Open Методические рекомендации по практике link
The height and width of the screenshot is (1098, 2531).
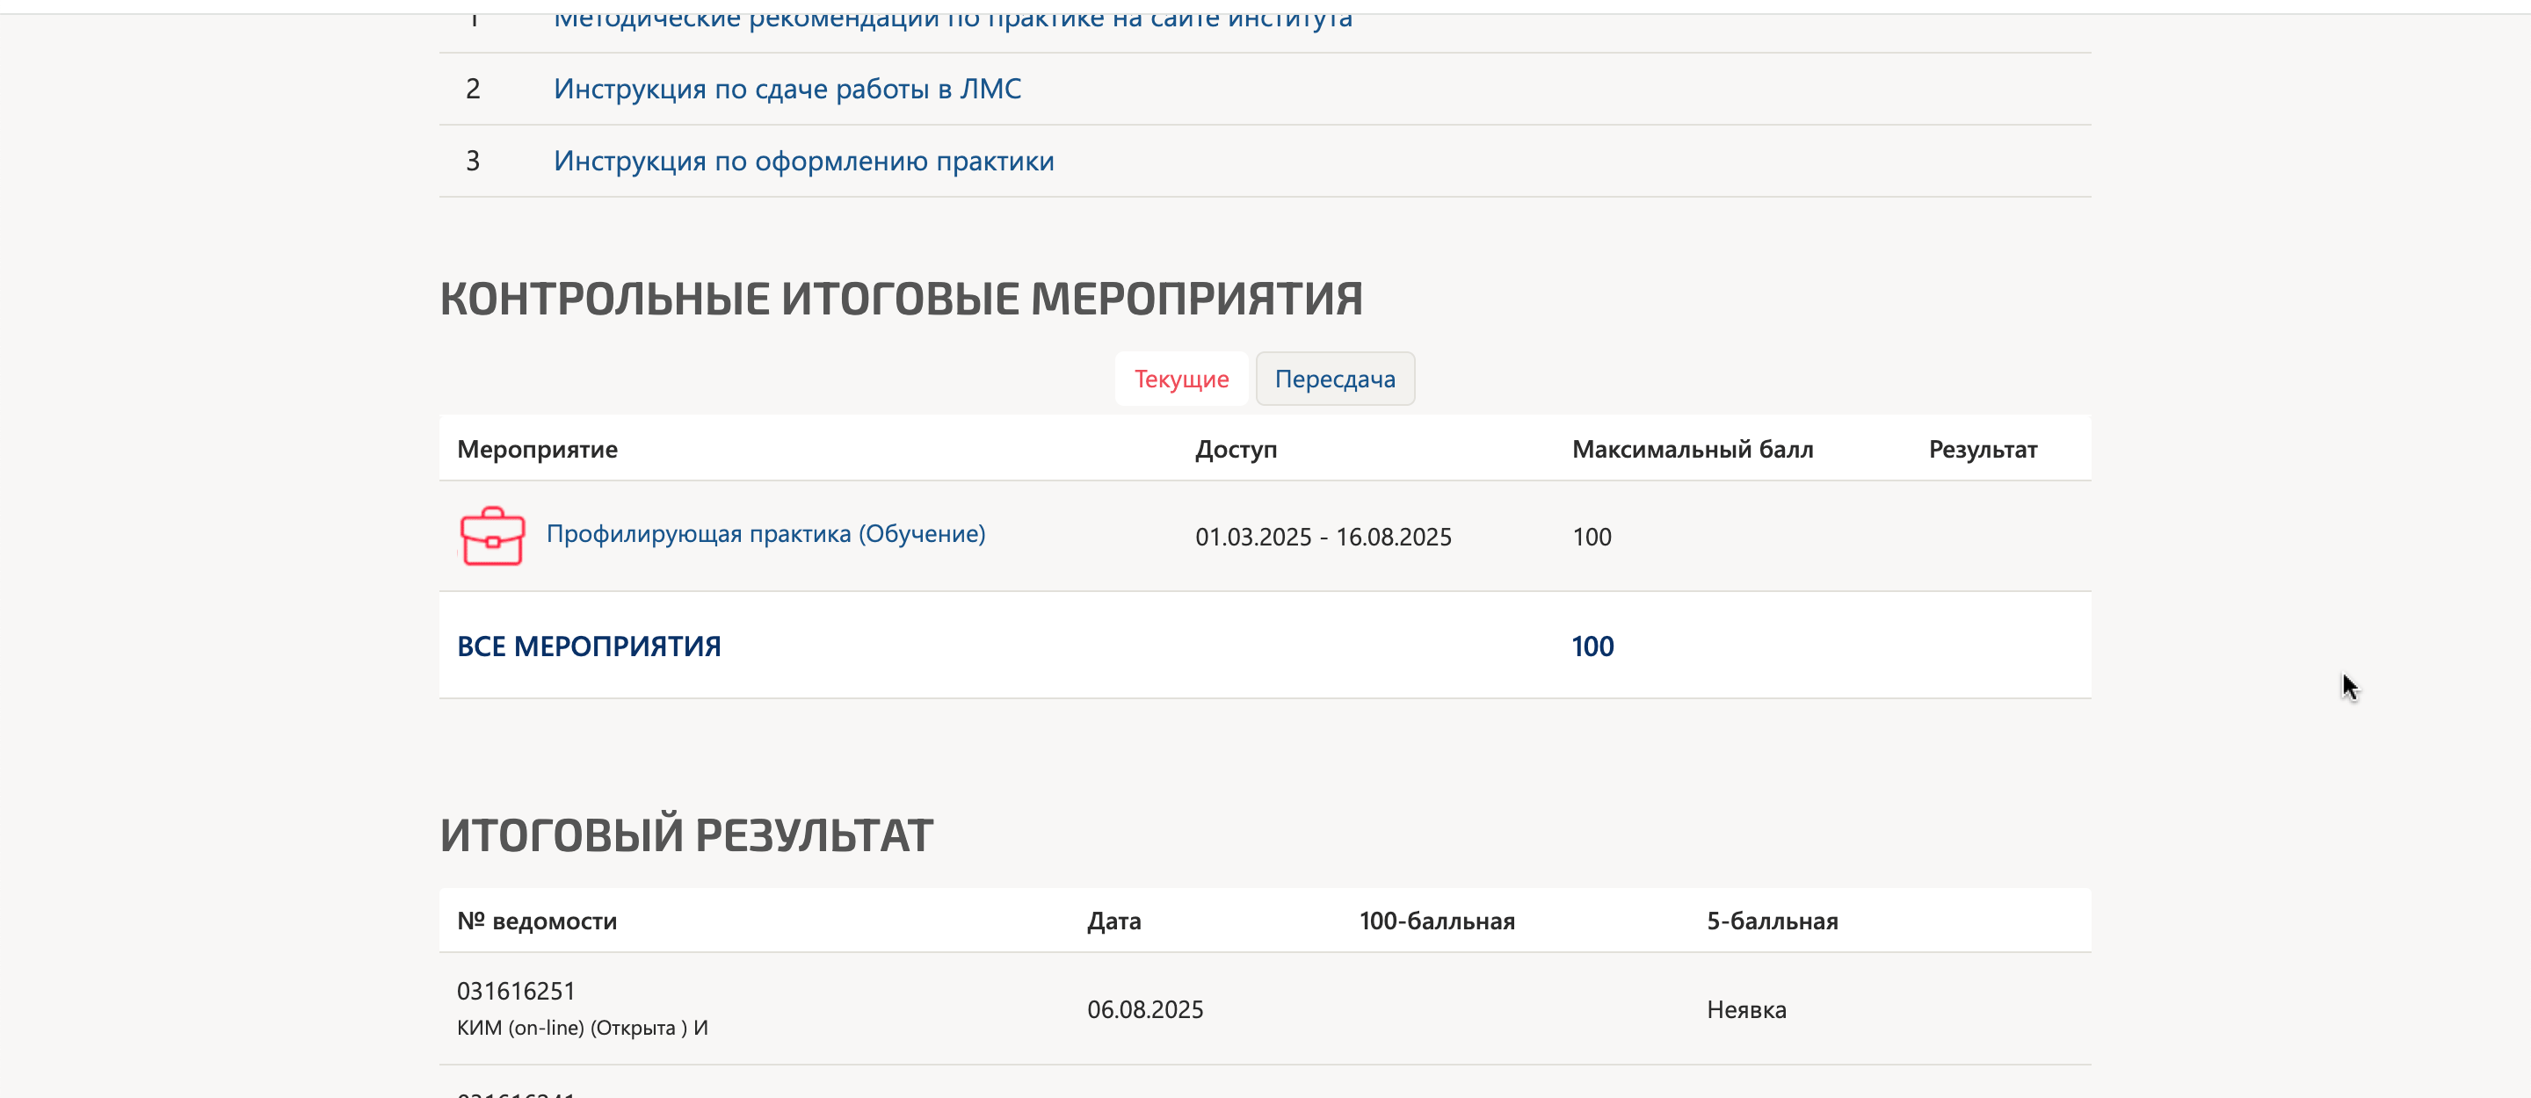(952, 18)
